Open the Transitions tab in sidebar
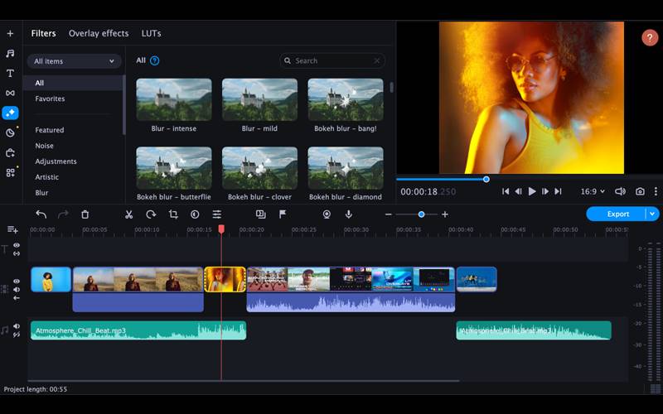The height and width of the screenshot is (414, 663). point(10,93)
